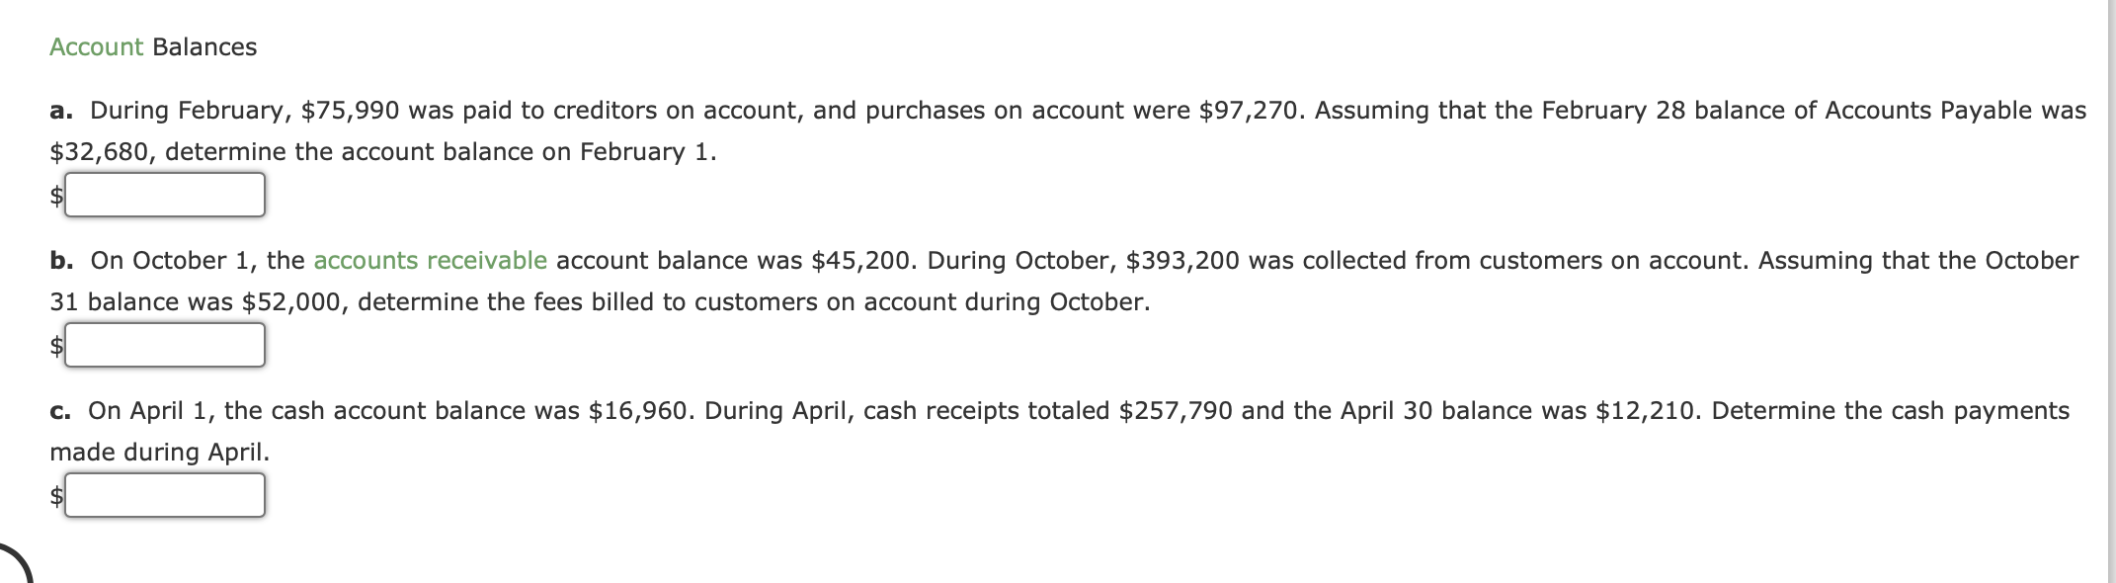The image size is (2116, 583).
Task: Click the $16,960 cash balance amount
Action: point(638,411)
